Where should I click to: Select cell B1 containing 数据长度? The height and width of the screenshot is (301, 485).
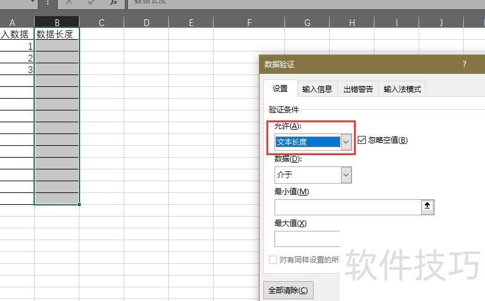pyautogui.click(x=57, y=35)
